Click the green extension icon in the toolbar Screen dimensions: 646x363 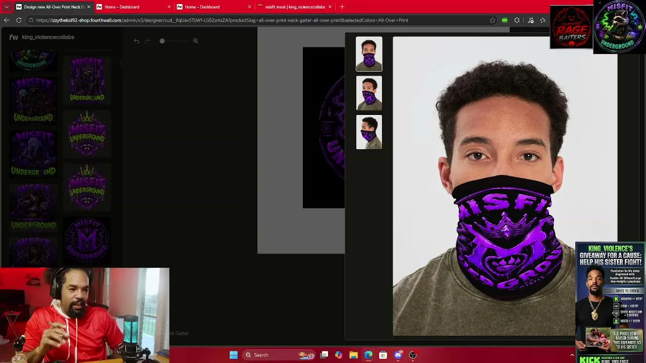click(505, 20)
